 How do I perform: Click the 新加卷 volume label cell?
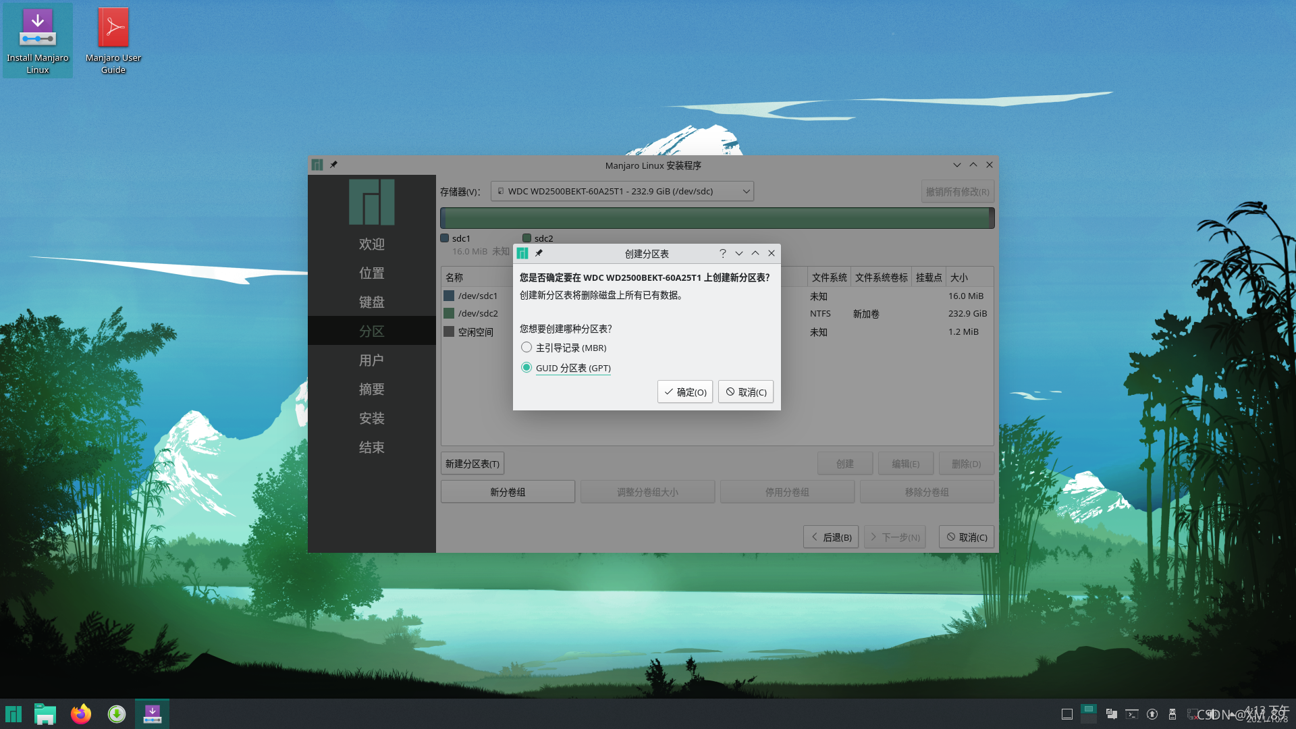tap(866, 314)
